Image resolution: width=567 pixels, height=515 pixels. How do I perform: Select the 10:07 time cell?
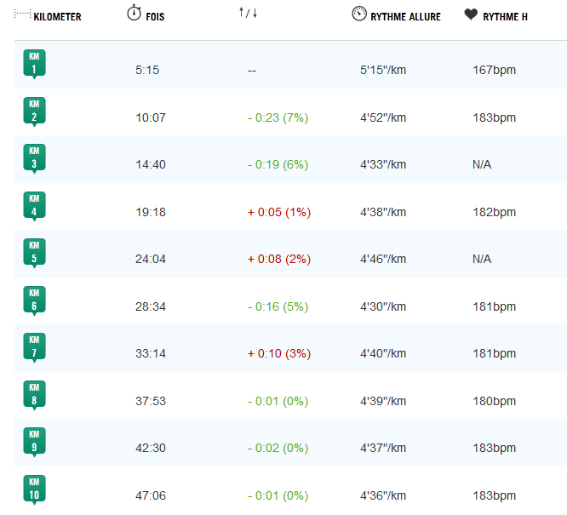[x=151, y=117]
